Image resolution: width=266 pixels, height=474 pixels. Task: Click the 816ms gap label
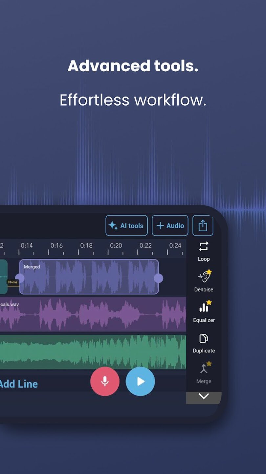12,282
